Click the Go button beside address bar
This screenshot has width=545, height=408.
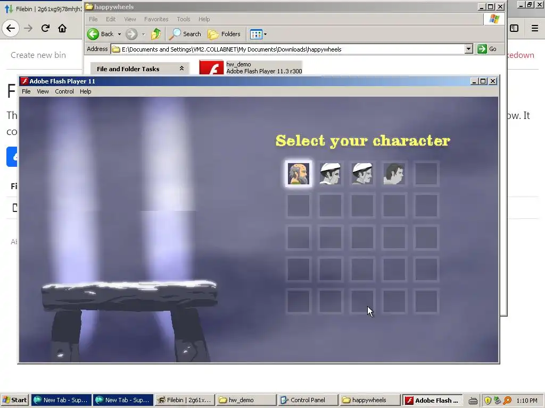click(488, 49)
